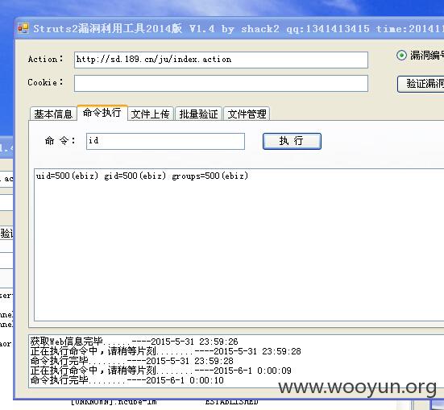Focus the 命令 input containing id
This screenshot has height=410, width=444.
click(165, 141)
